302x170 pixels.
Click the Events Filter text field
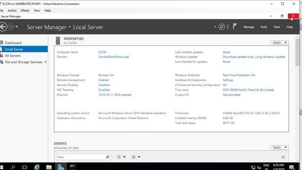(x=81, y=157)
